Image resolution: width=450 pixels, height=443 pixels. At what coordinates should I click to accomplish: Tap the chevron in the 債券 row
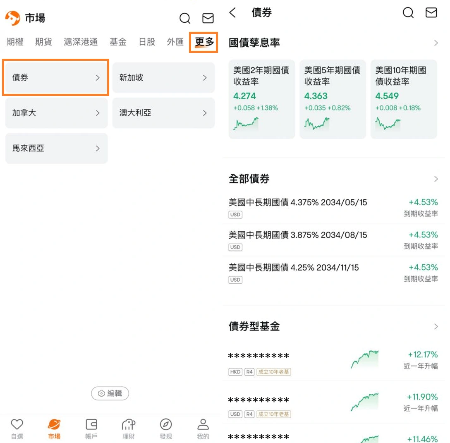point(98,78)
